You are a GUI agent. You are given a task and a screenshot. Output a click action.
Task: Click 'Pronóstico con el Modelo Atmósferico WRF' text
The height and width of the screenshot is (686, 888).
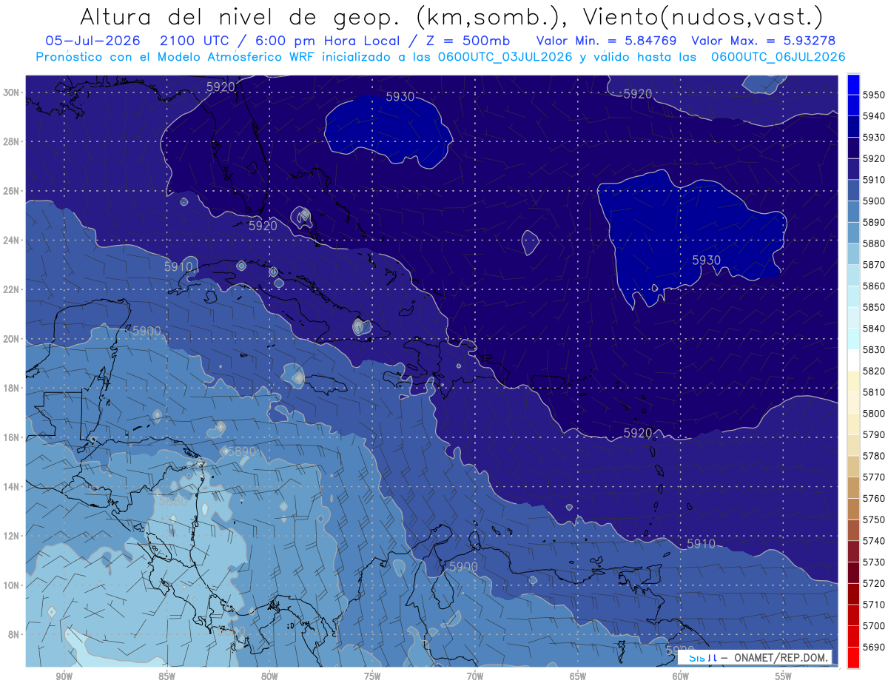176,57
